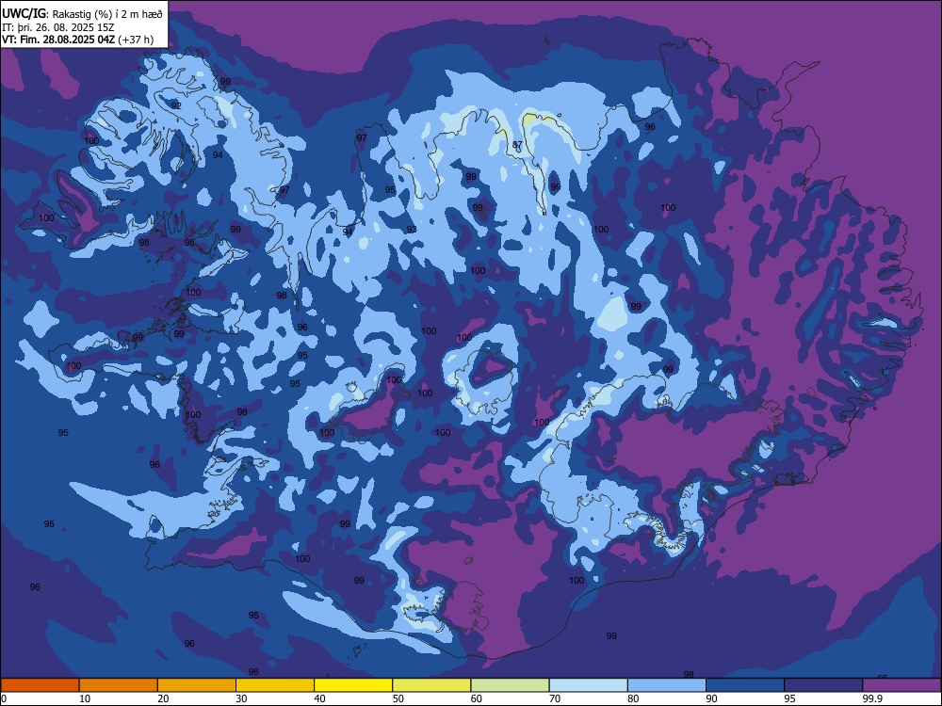Viewport: 942px width, 706px height.
Task: Click the "30" legend tick label
Action: click(x=241, y=698)
